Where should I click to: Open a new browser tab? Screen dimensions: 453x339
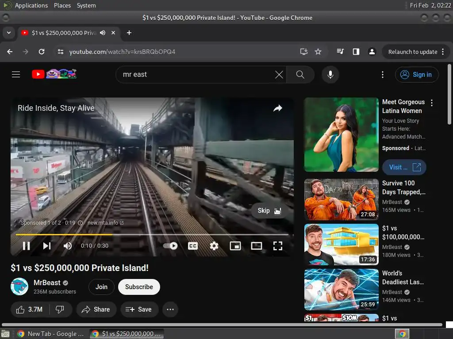[129, 33]
